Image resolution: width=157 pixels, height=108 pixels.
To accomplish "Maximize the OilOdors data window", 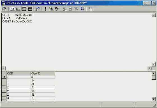I will pyautogui.click(x=149, y=3).
